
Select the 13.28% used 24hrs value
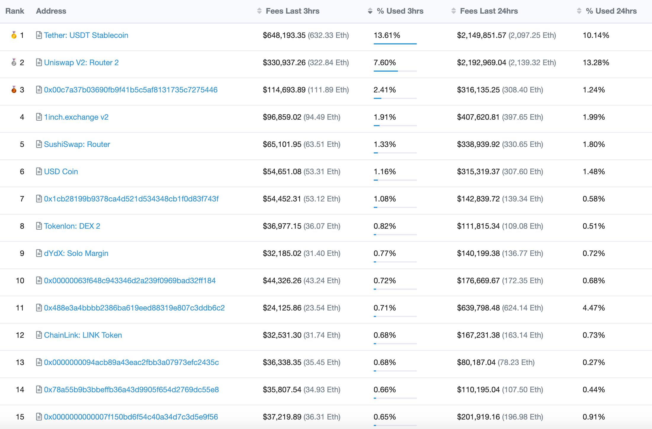click(x=596, y=63)
